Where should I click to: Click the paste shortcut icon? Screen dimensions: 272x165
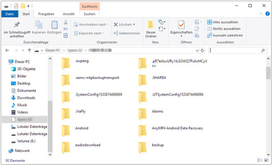click(x=66, y=35)
